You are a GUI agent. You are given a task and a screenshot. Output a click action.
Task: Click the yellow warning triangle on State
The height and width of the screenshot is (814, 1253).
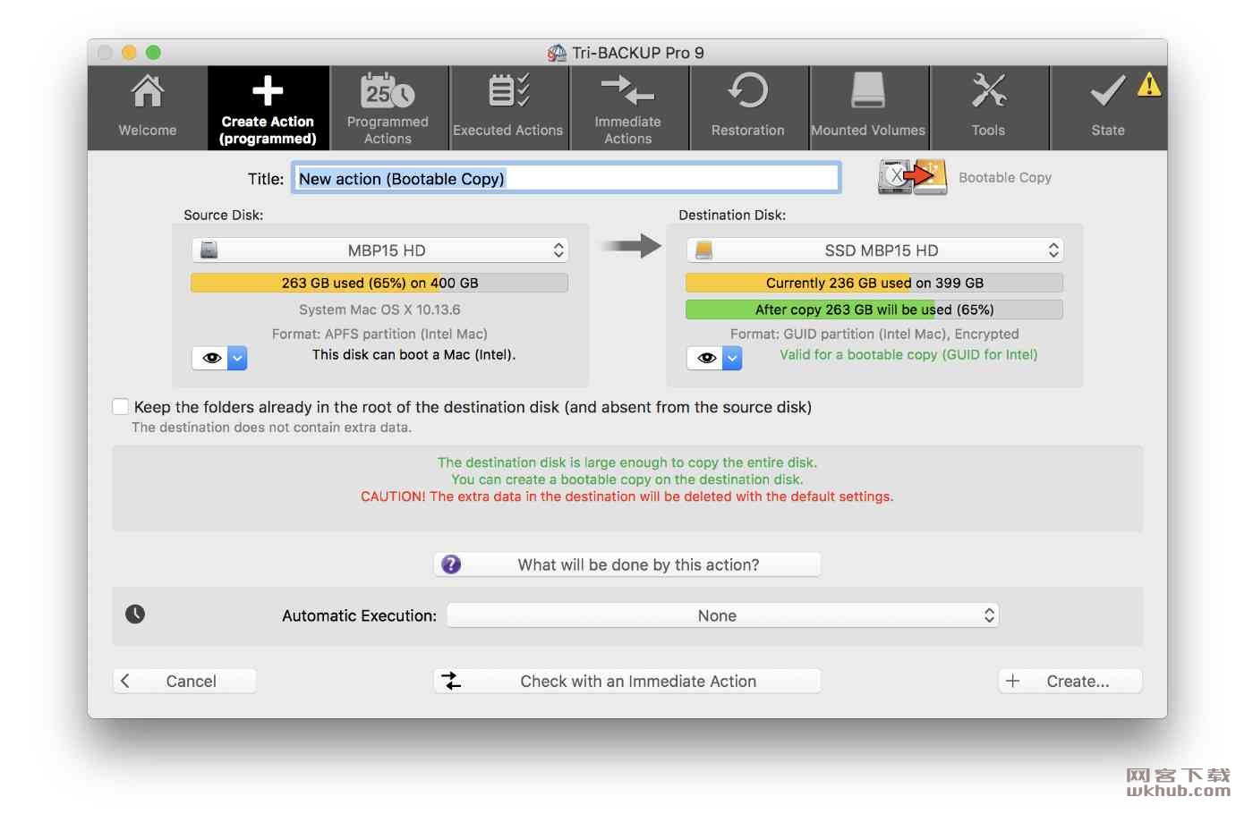point(1149,85)
